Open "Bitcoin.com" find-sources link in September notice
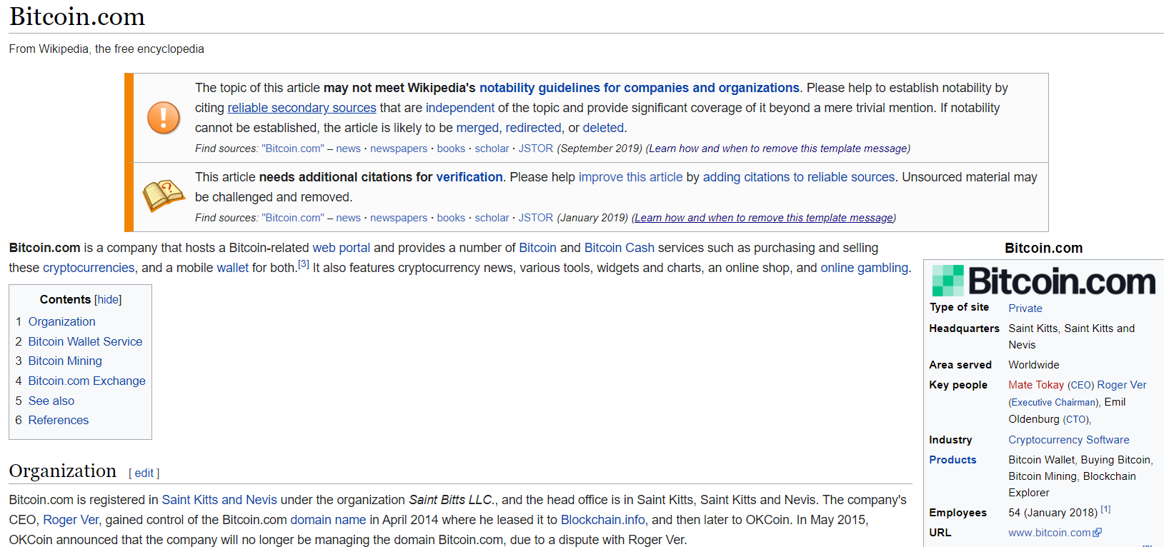This screenshot has height=547, width=1164. (293, 149)
